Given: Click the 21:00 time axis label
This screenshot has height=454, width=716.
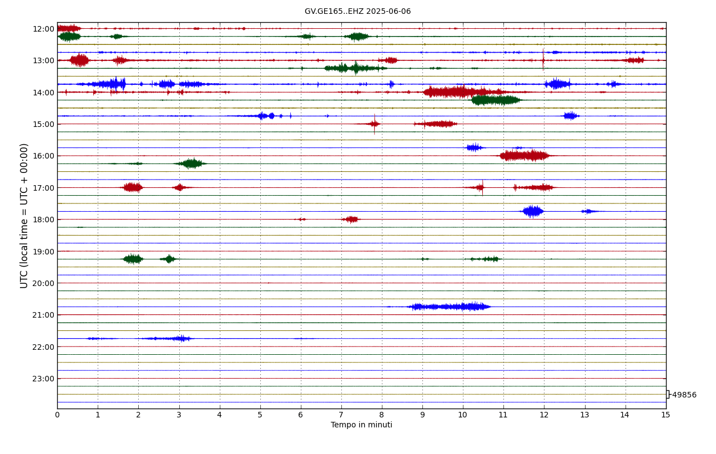Looking at the screenshot, I should [x=43, y=315].
